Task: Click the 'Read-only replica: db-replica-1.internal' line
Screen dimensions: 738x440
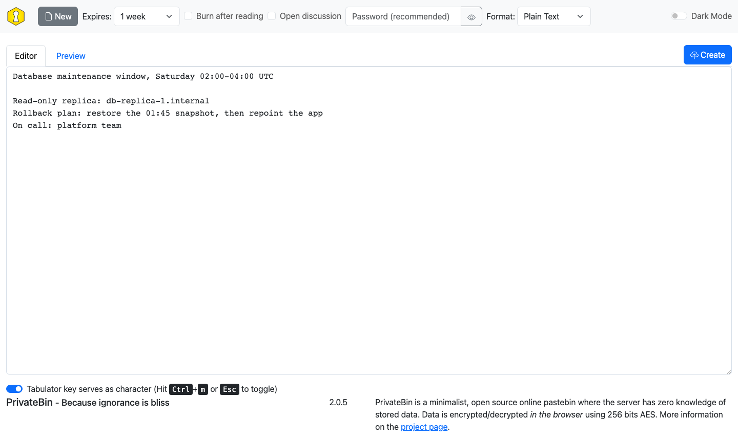Action: pyautogui.click(x=111, y=101)
